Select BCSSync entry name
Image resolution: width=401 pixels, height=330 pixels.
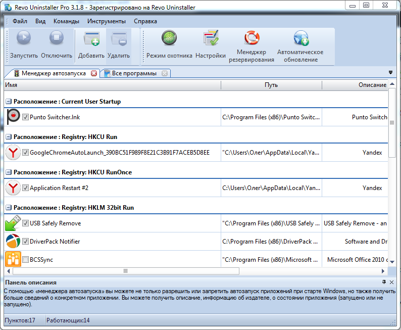coord(41,260)
